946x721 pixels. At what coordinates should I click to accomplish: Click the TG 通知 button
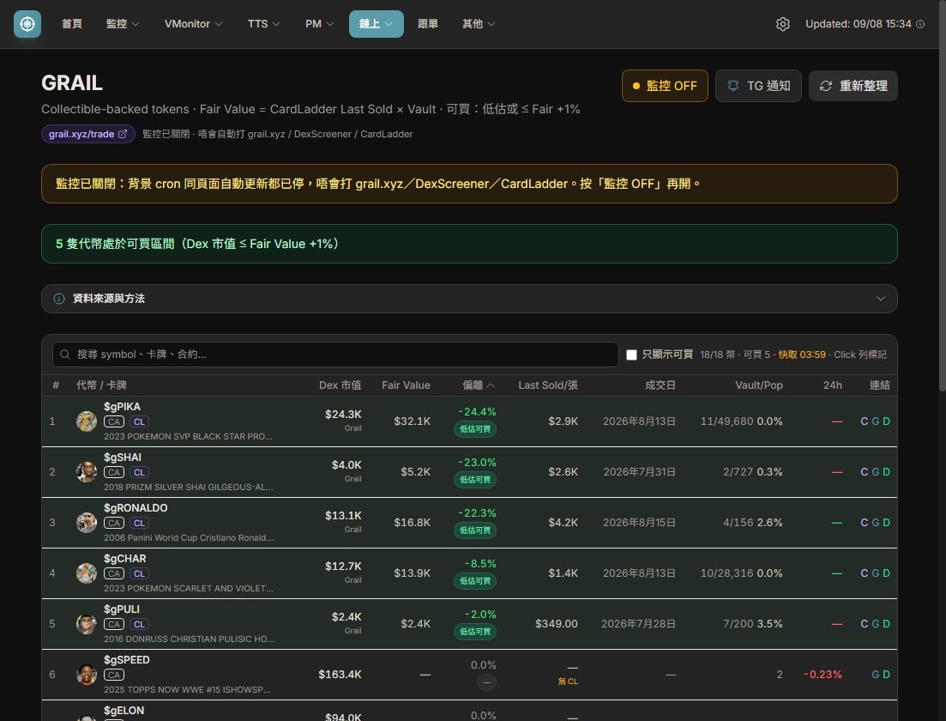(758, 86)
